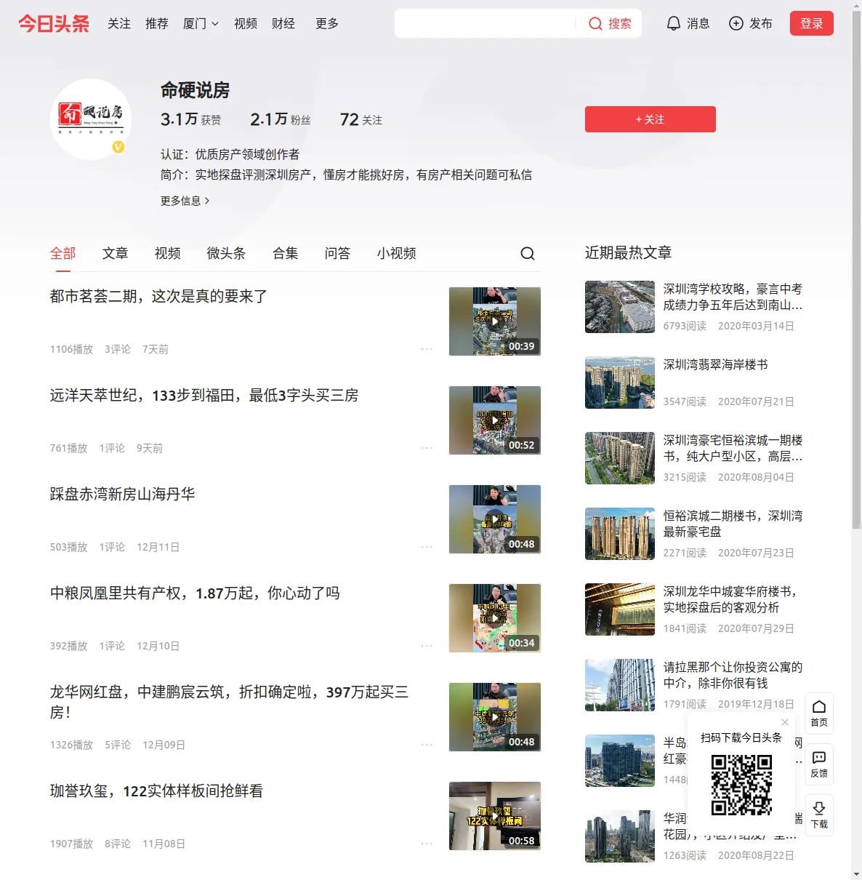Open hot article 恒裕滨城二期楼书
862x880 pixels.
[x=733, y=524]
